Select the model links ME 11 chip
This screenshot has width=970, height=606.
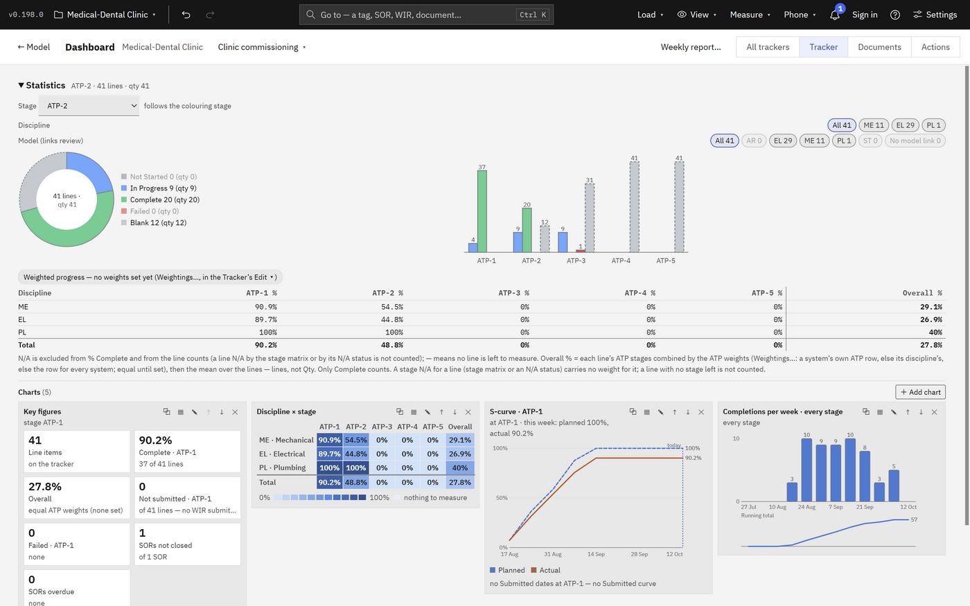coord(815,141)
